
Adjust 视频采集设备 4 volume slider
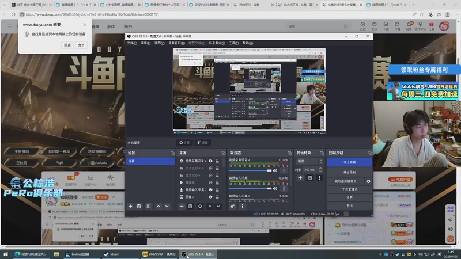pyautogui.click(x=250, y=170)
